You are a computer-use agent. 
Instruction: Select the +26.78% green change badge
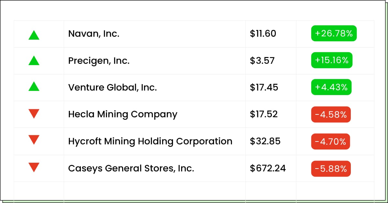334,33
